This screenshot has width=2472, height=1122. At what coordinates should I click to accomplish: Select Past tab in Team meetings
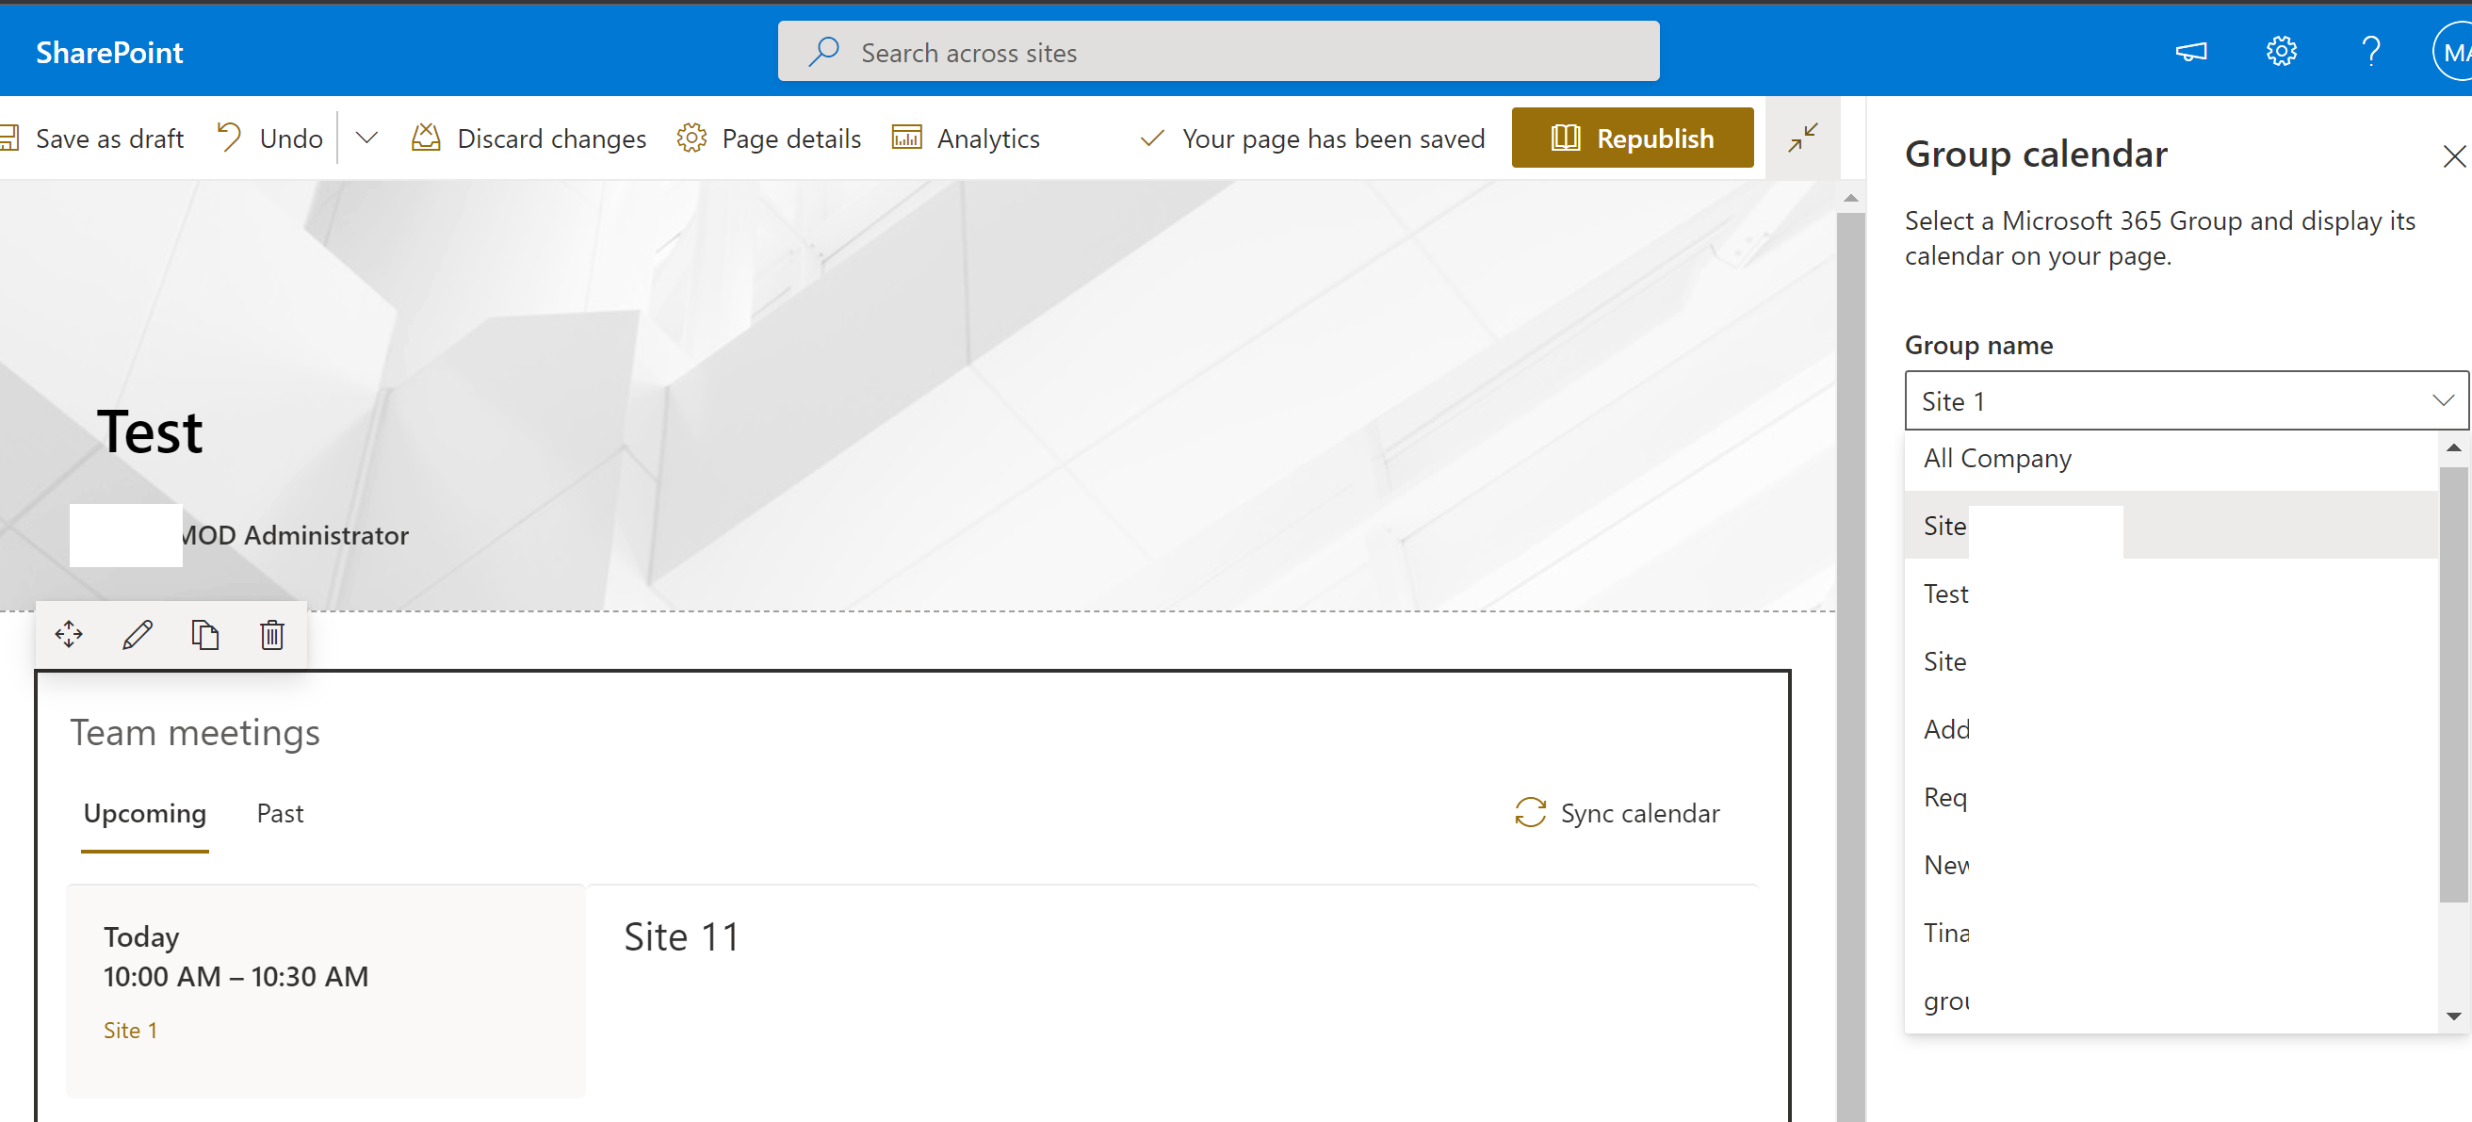coord(281,813)
